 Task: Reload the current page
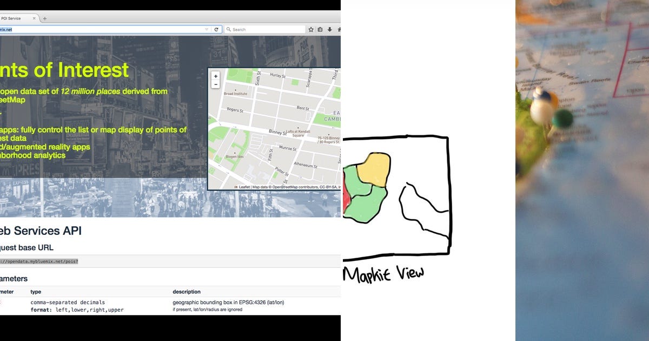(216, 29)
